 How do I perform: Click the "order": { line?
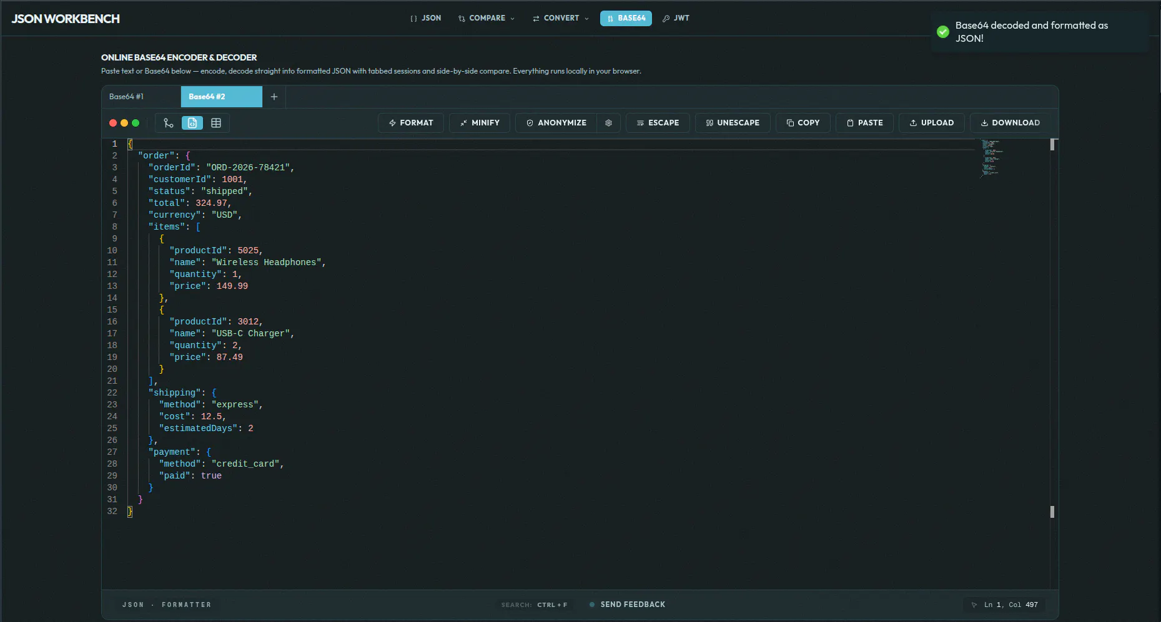pyautogui.click(x=164, y=155)
